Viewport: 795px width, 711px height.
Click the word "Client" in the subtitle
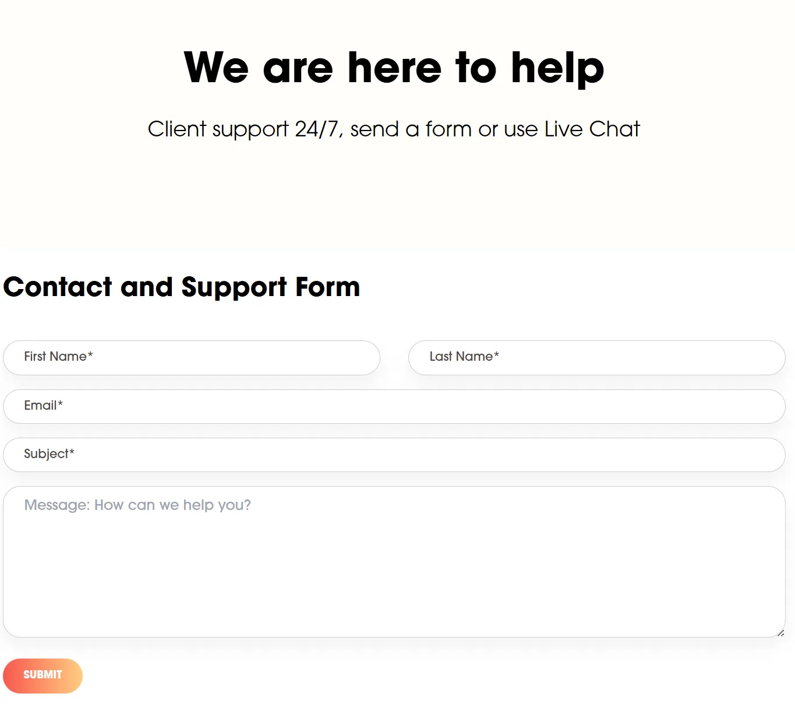[177, 129]
